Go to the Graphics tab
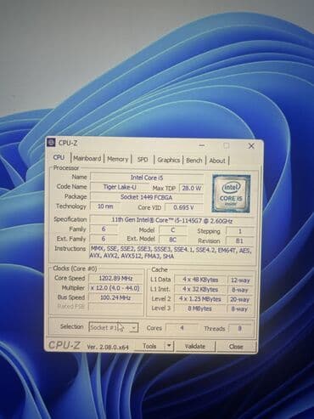Viewport: 314px width, 419px height. pos(169,160)
